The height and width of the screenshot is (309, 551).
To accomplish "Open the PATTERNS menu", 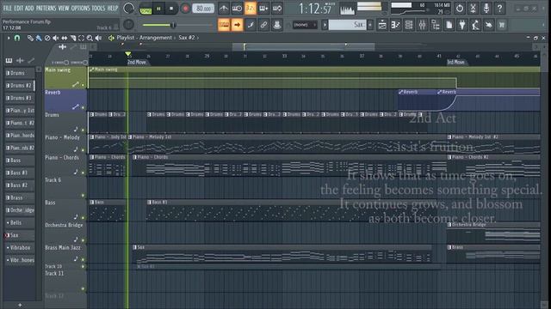I will (46, 8).
